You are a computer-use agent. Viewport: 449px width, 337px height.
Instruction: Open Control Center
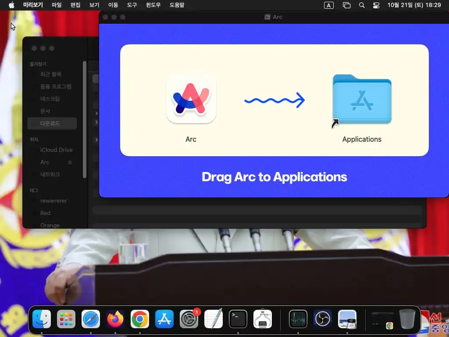(376, 5)
